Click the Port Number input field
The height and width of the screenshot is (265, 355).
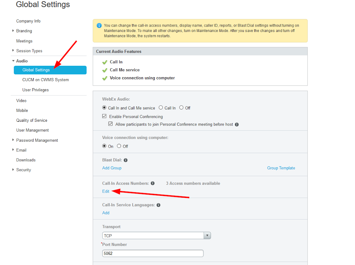(x=153, y=253)
